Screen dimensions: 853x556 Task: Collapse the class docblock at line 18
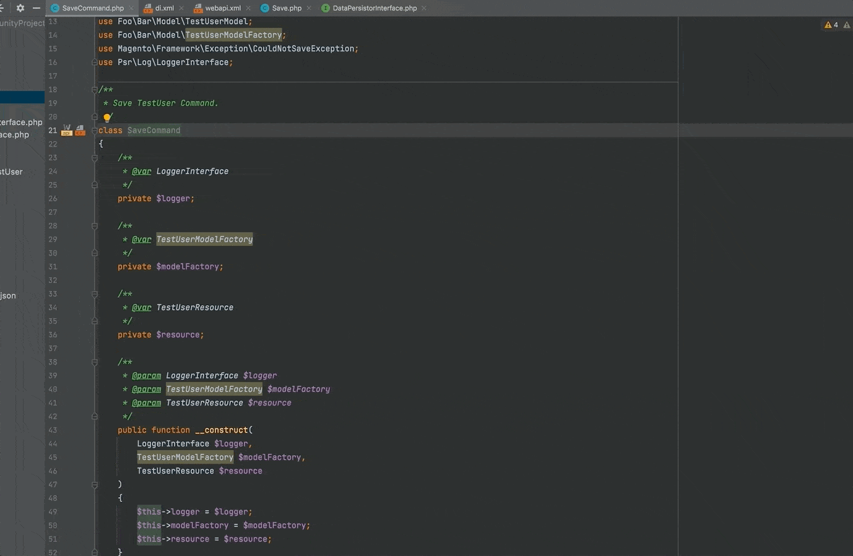95,90
